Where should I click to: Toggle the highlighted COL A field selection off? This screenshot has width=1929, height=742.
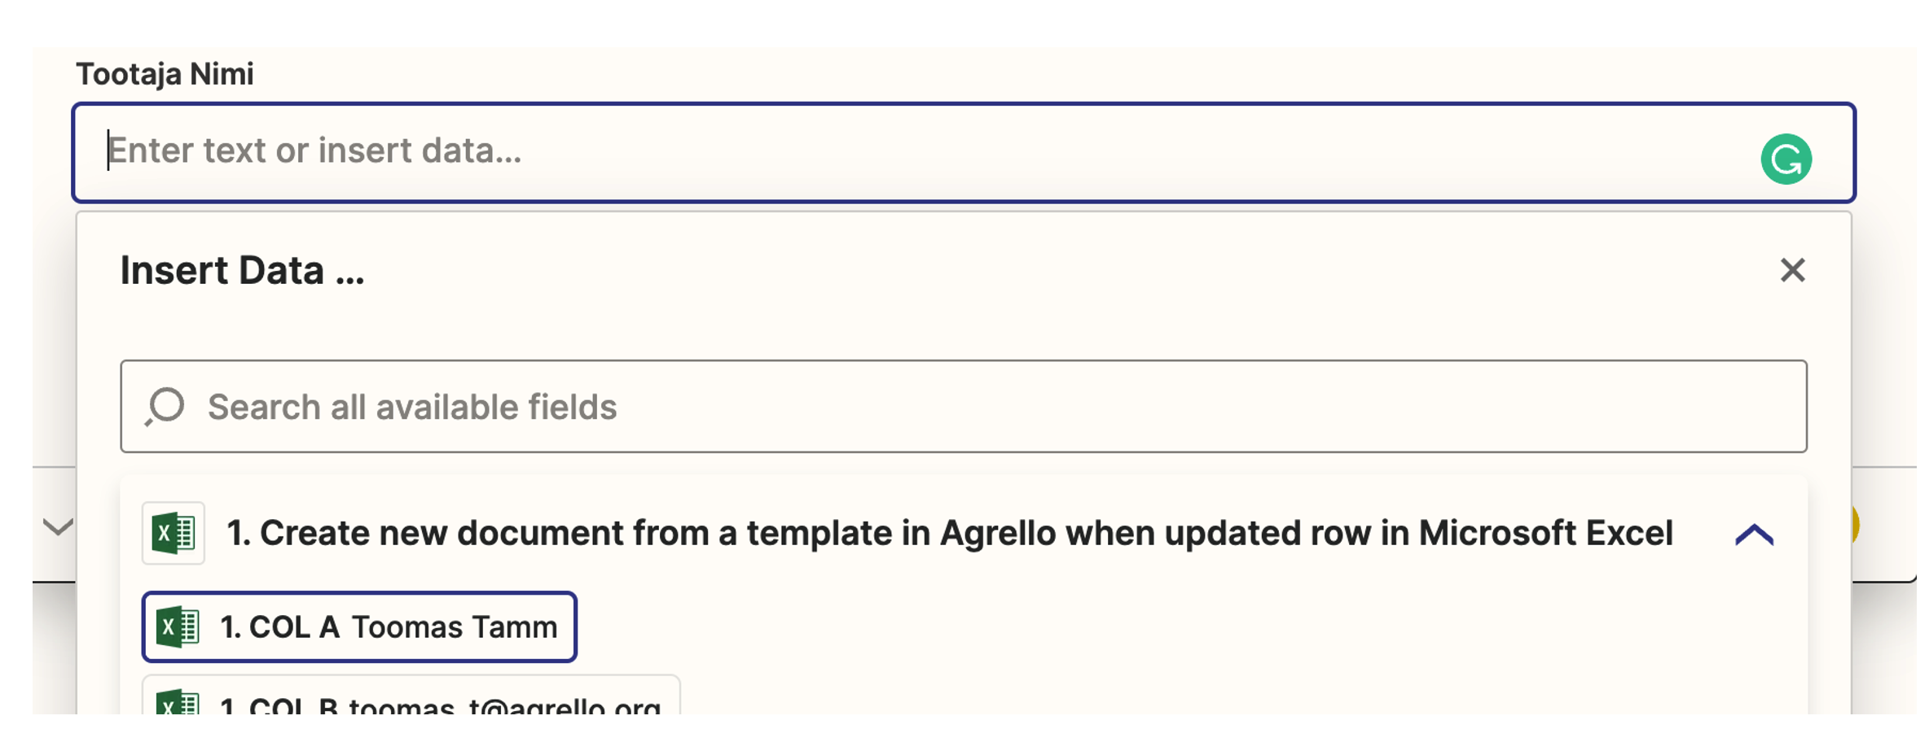(x=358, y=626)
